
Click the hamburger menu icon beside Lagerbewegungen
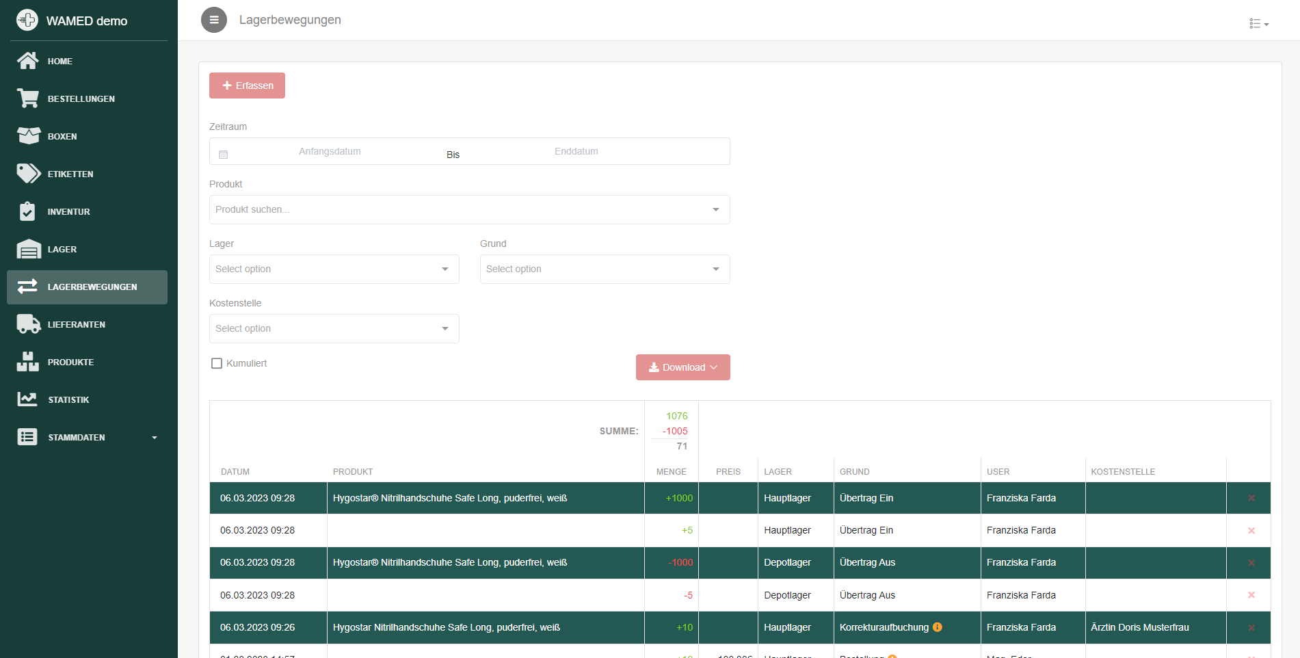[x=213, y=20]
